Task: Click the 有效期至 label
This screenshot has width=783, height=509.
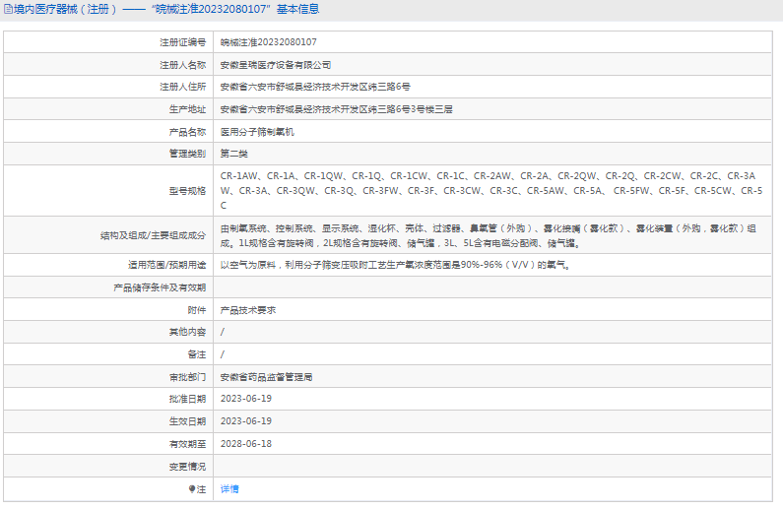Action: click(187, 444)
